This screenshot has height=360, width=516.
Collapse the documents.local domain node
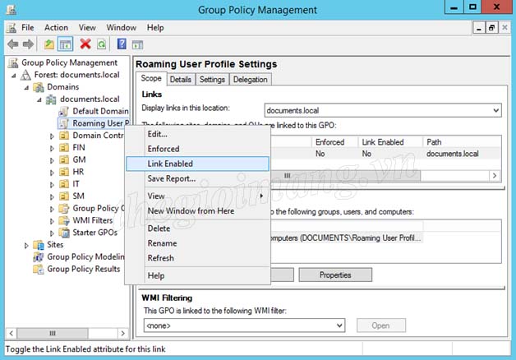(39, 100)
